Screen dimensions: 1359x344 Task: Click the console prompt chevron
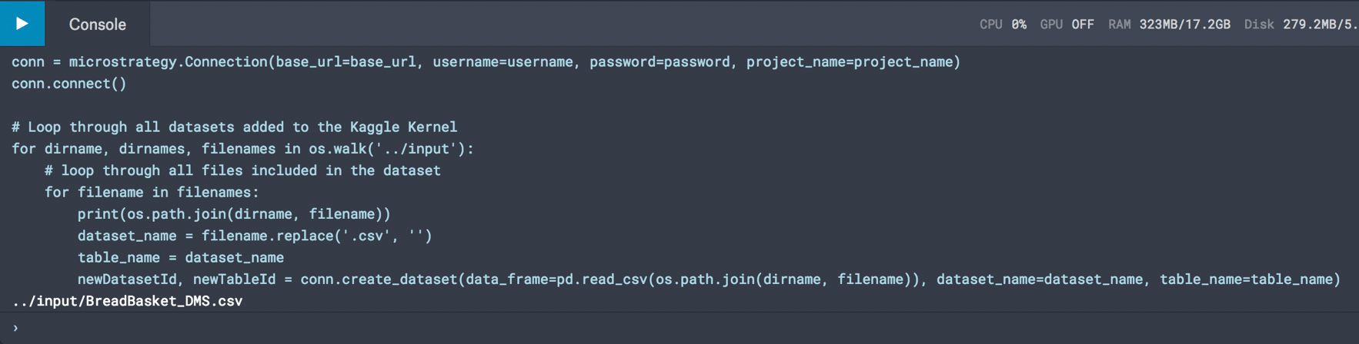point(15,328)
